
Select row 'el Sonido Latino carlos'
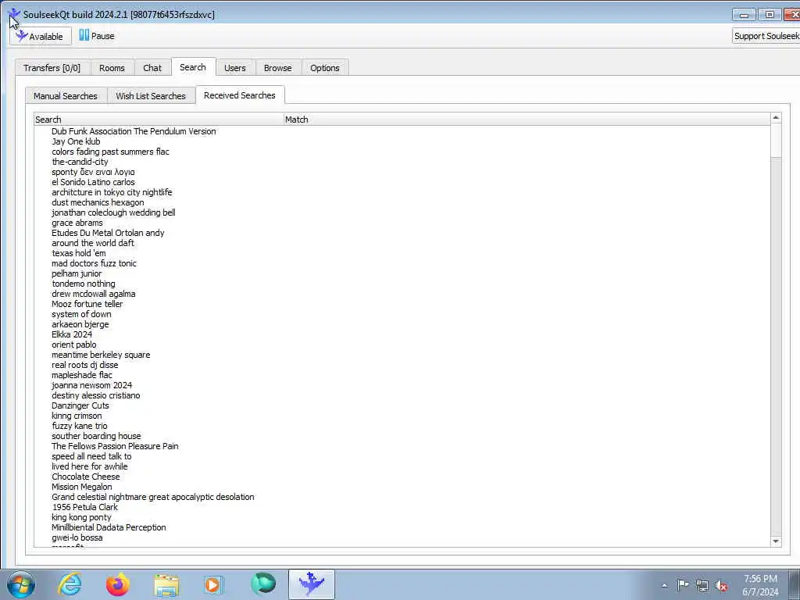[x=94, y=182]
